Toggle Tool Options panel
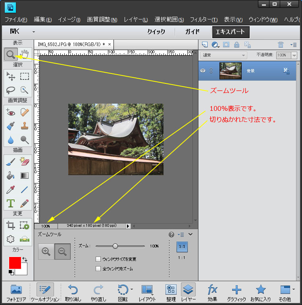The image size is (302, 305). click(x=45, y=292)
